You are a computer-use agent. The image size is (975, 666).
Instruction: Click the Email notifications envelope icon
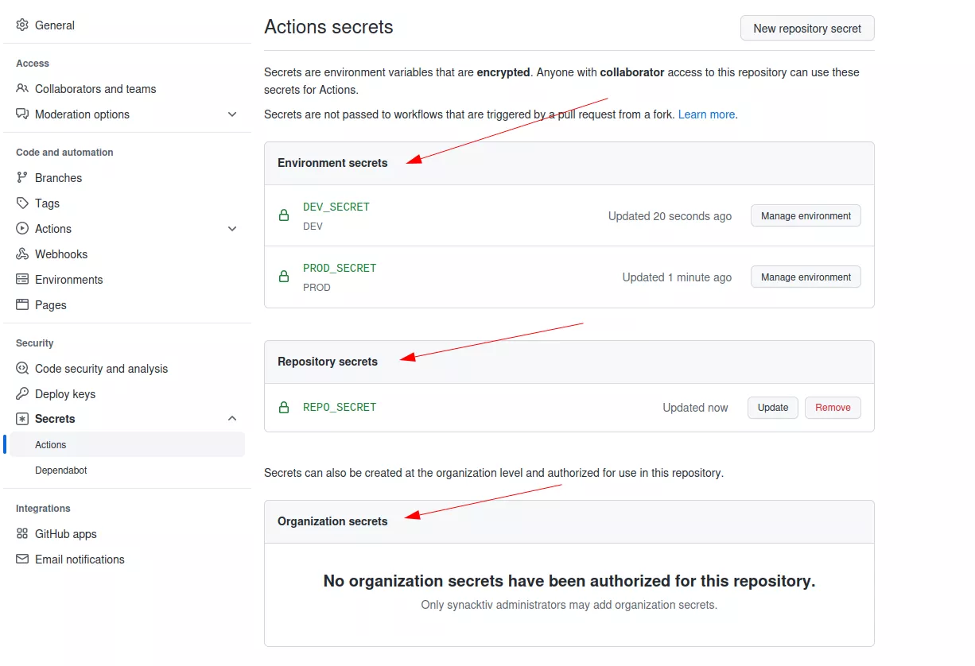pos(22,560)
